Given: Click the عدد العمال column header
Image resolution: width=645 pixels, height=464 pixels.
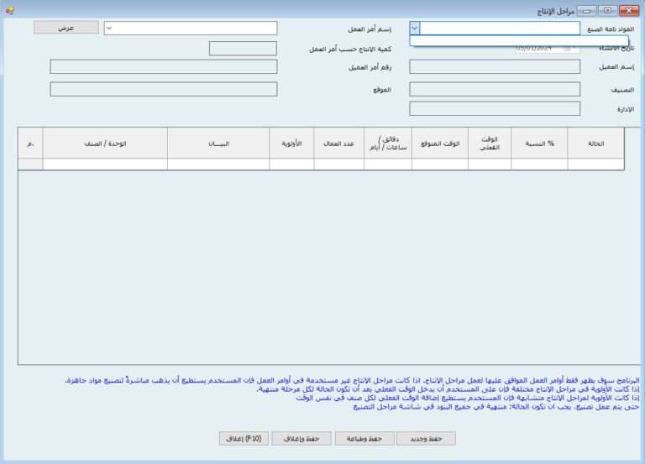Looking at the screenshot, I should click(339, 143).
